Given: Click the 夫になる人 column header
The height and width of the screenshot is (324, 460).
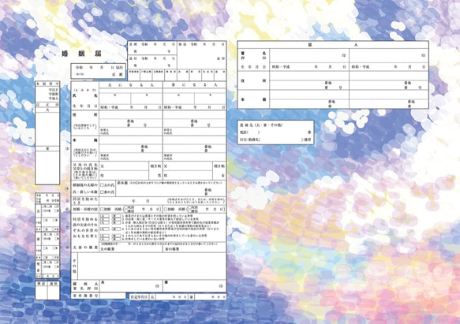Looking at the screenshot, I should [x=131, y=84].
